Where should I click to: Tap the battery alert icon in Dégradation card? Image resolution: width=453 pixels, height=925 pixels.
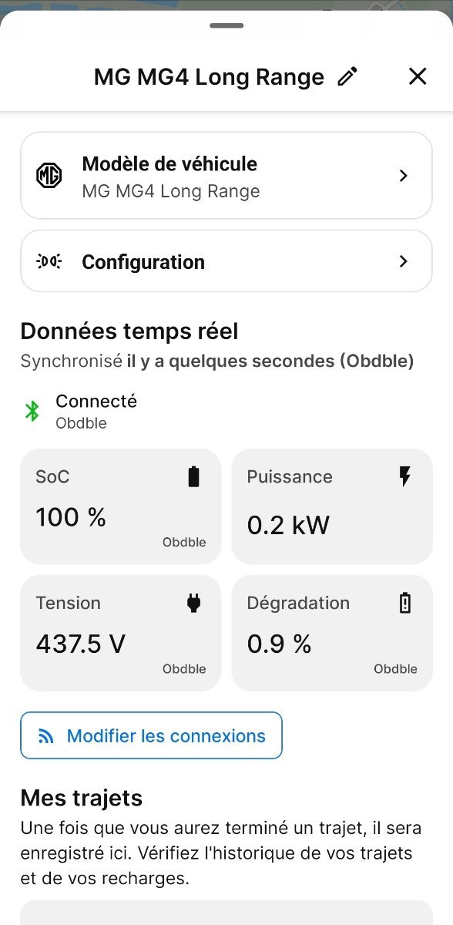coord(405,603)
